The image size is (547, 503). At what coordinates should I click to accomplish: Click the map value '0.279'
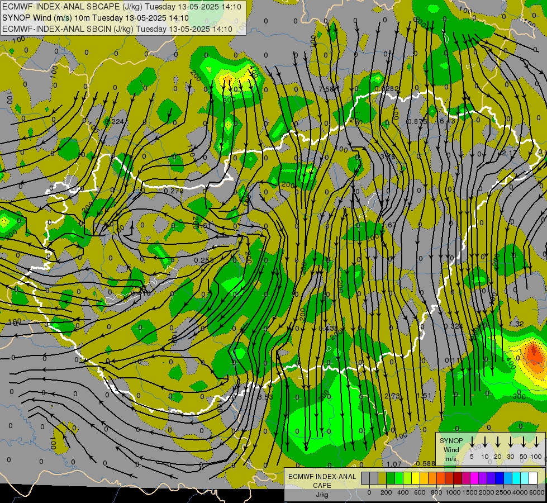point(173,191)
